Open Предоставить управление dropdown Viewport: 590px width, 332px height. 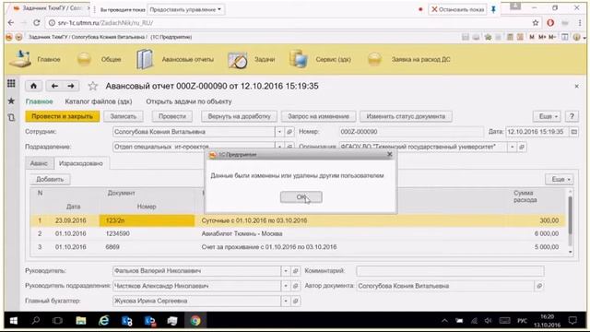(185, 9)
